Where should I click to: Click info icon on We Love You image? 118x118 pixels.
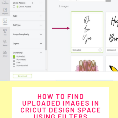click(x=100, y=50)
